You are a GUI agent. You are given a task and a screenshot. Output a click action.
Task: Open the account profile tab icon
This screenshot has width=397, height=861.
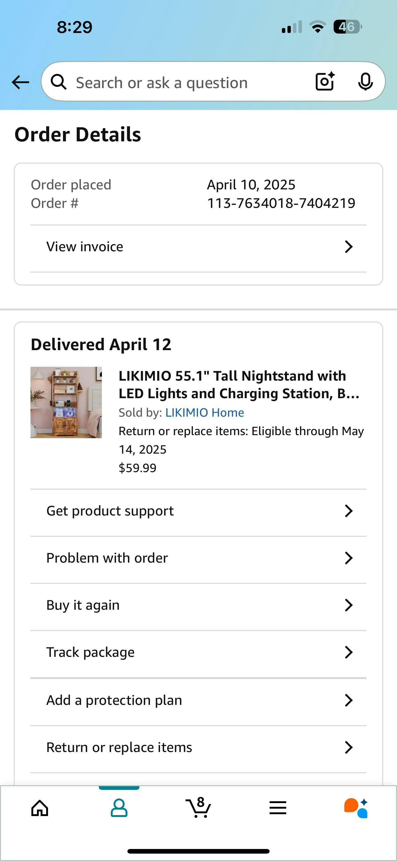pos(119,808)
